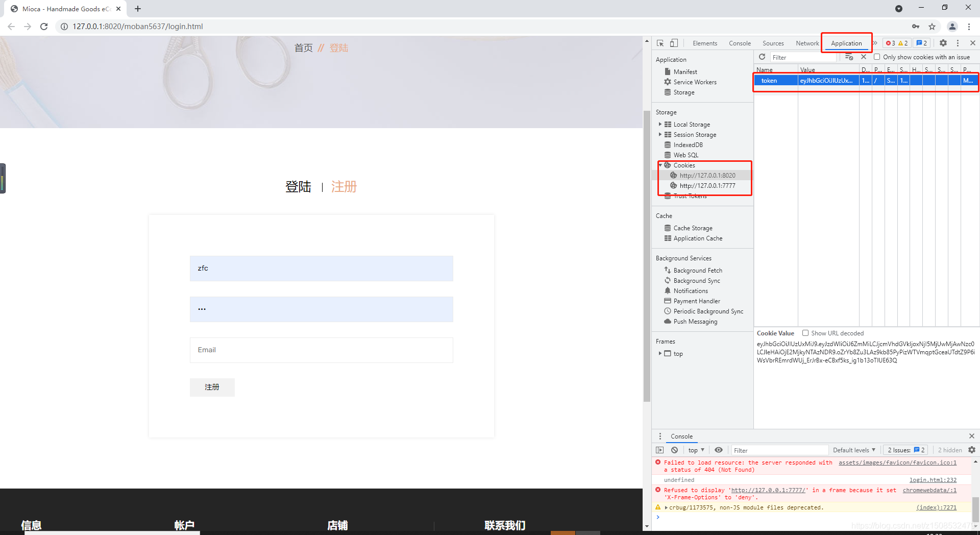
Task: Show more DevTools tabs chevron
Action: (x=875, y=43)
